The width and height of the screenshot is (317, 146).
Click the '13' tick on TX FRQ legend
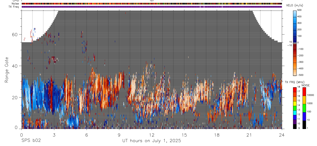299,110
